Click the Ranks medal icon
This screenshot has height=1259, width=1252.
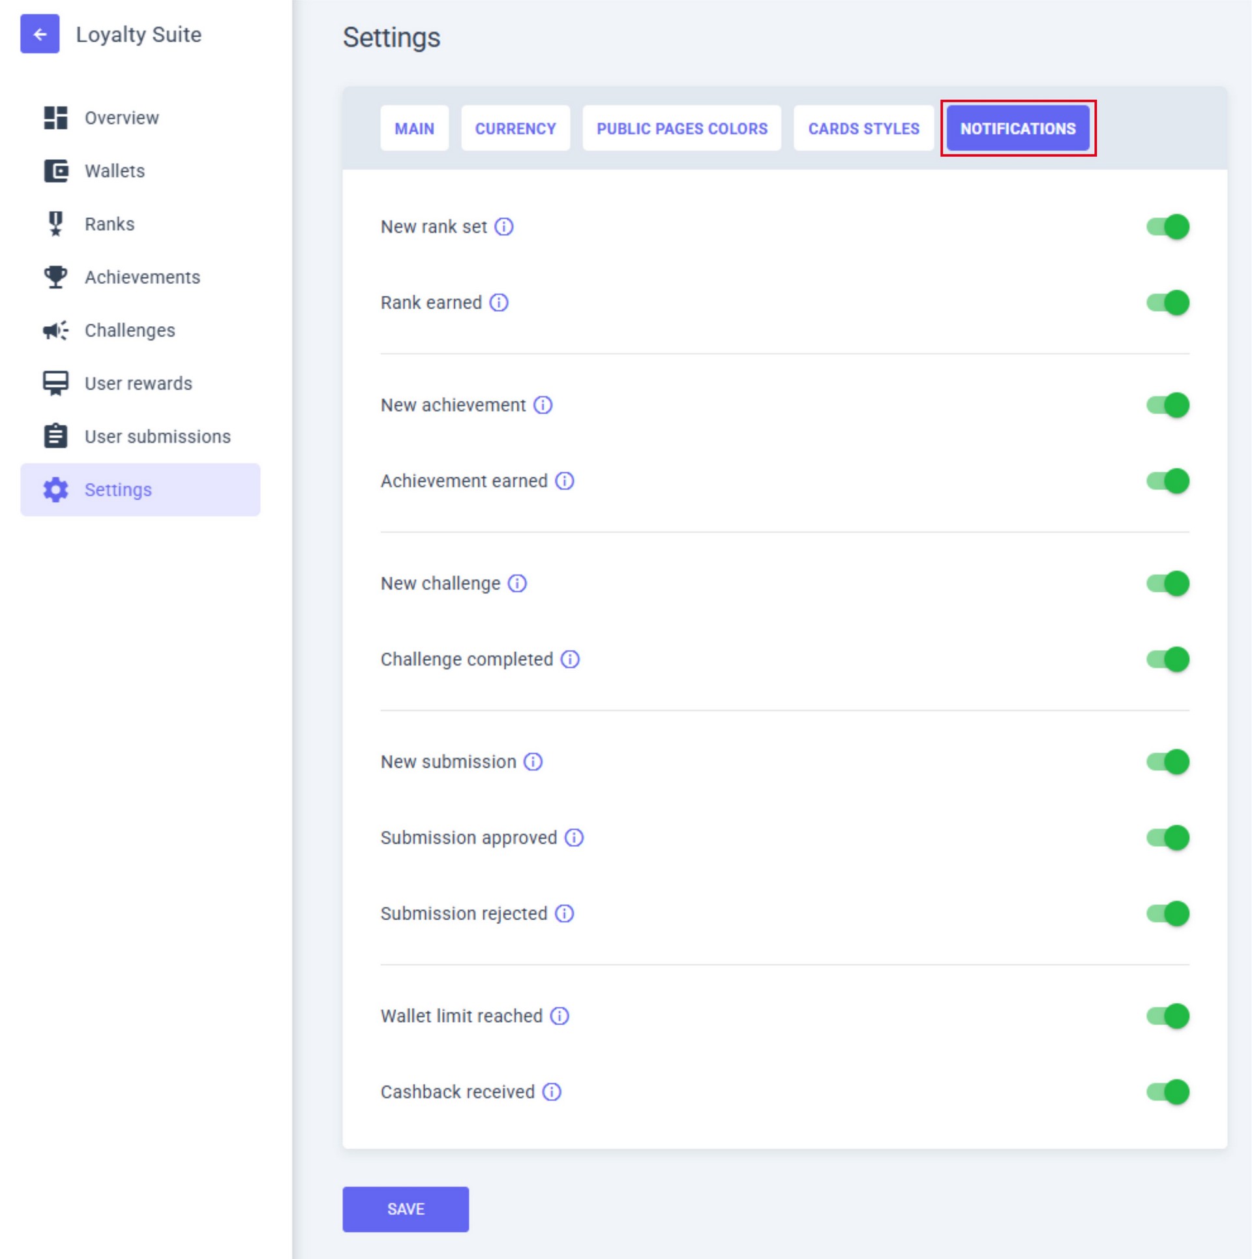click(55, 224)
